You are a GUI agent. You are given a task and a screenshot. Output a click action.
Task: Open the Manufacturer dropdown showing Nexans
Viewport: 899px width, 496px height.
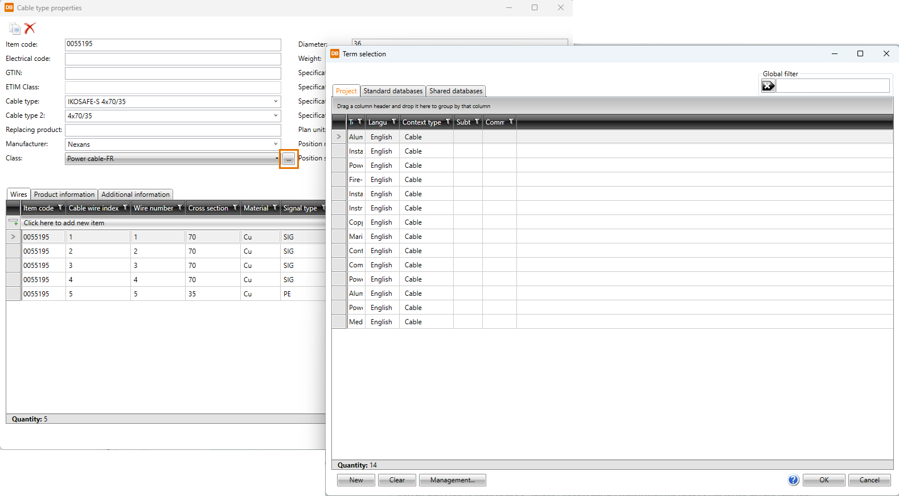point(276,144)
